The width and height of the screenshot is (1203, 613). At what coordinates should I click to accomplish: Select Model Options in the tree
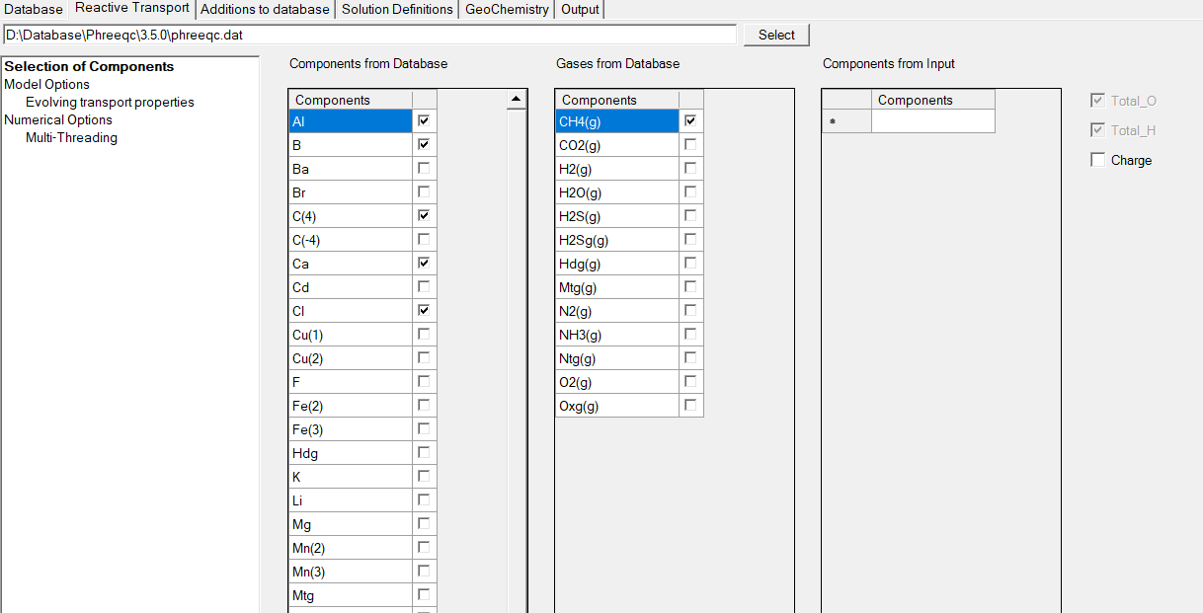[46, 84]
